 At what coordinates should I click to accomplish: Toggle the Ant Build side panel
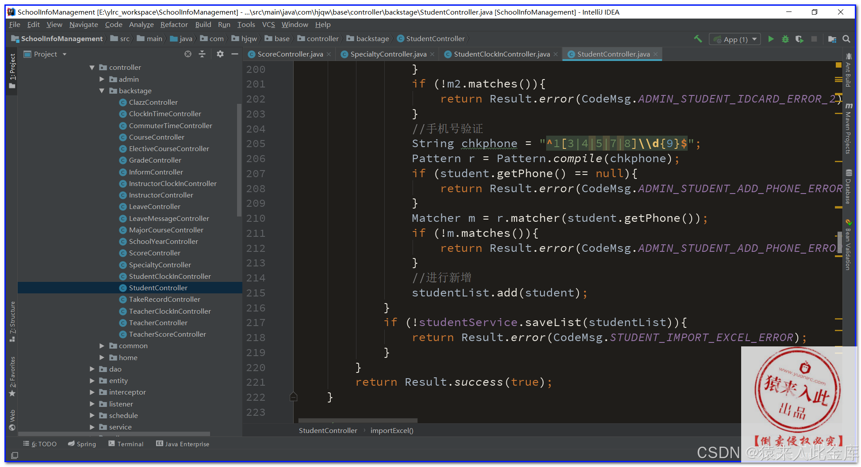point(848,70)
